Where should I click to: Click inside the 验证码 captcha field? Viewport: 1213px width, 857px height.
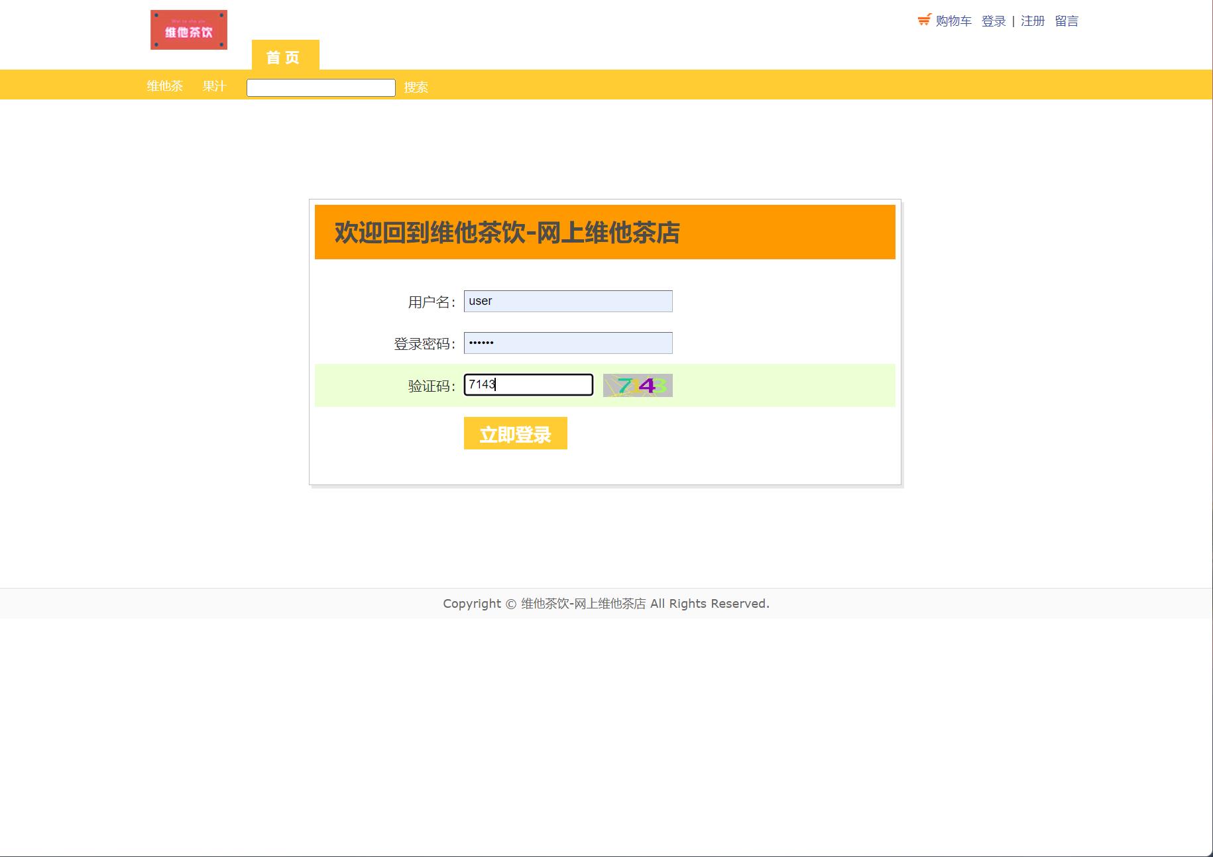528,385
